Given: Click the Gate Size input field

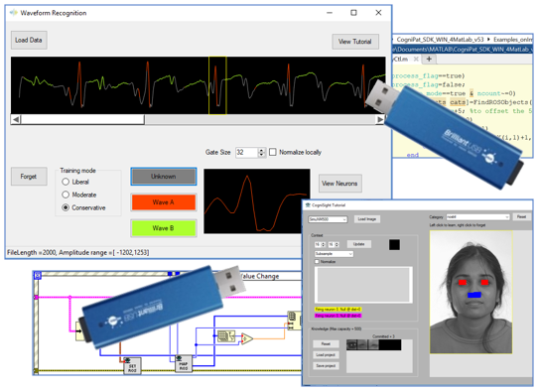Looking at the screenshot, I should pyautogui.click(x=247, y=152).
